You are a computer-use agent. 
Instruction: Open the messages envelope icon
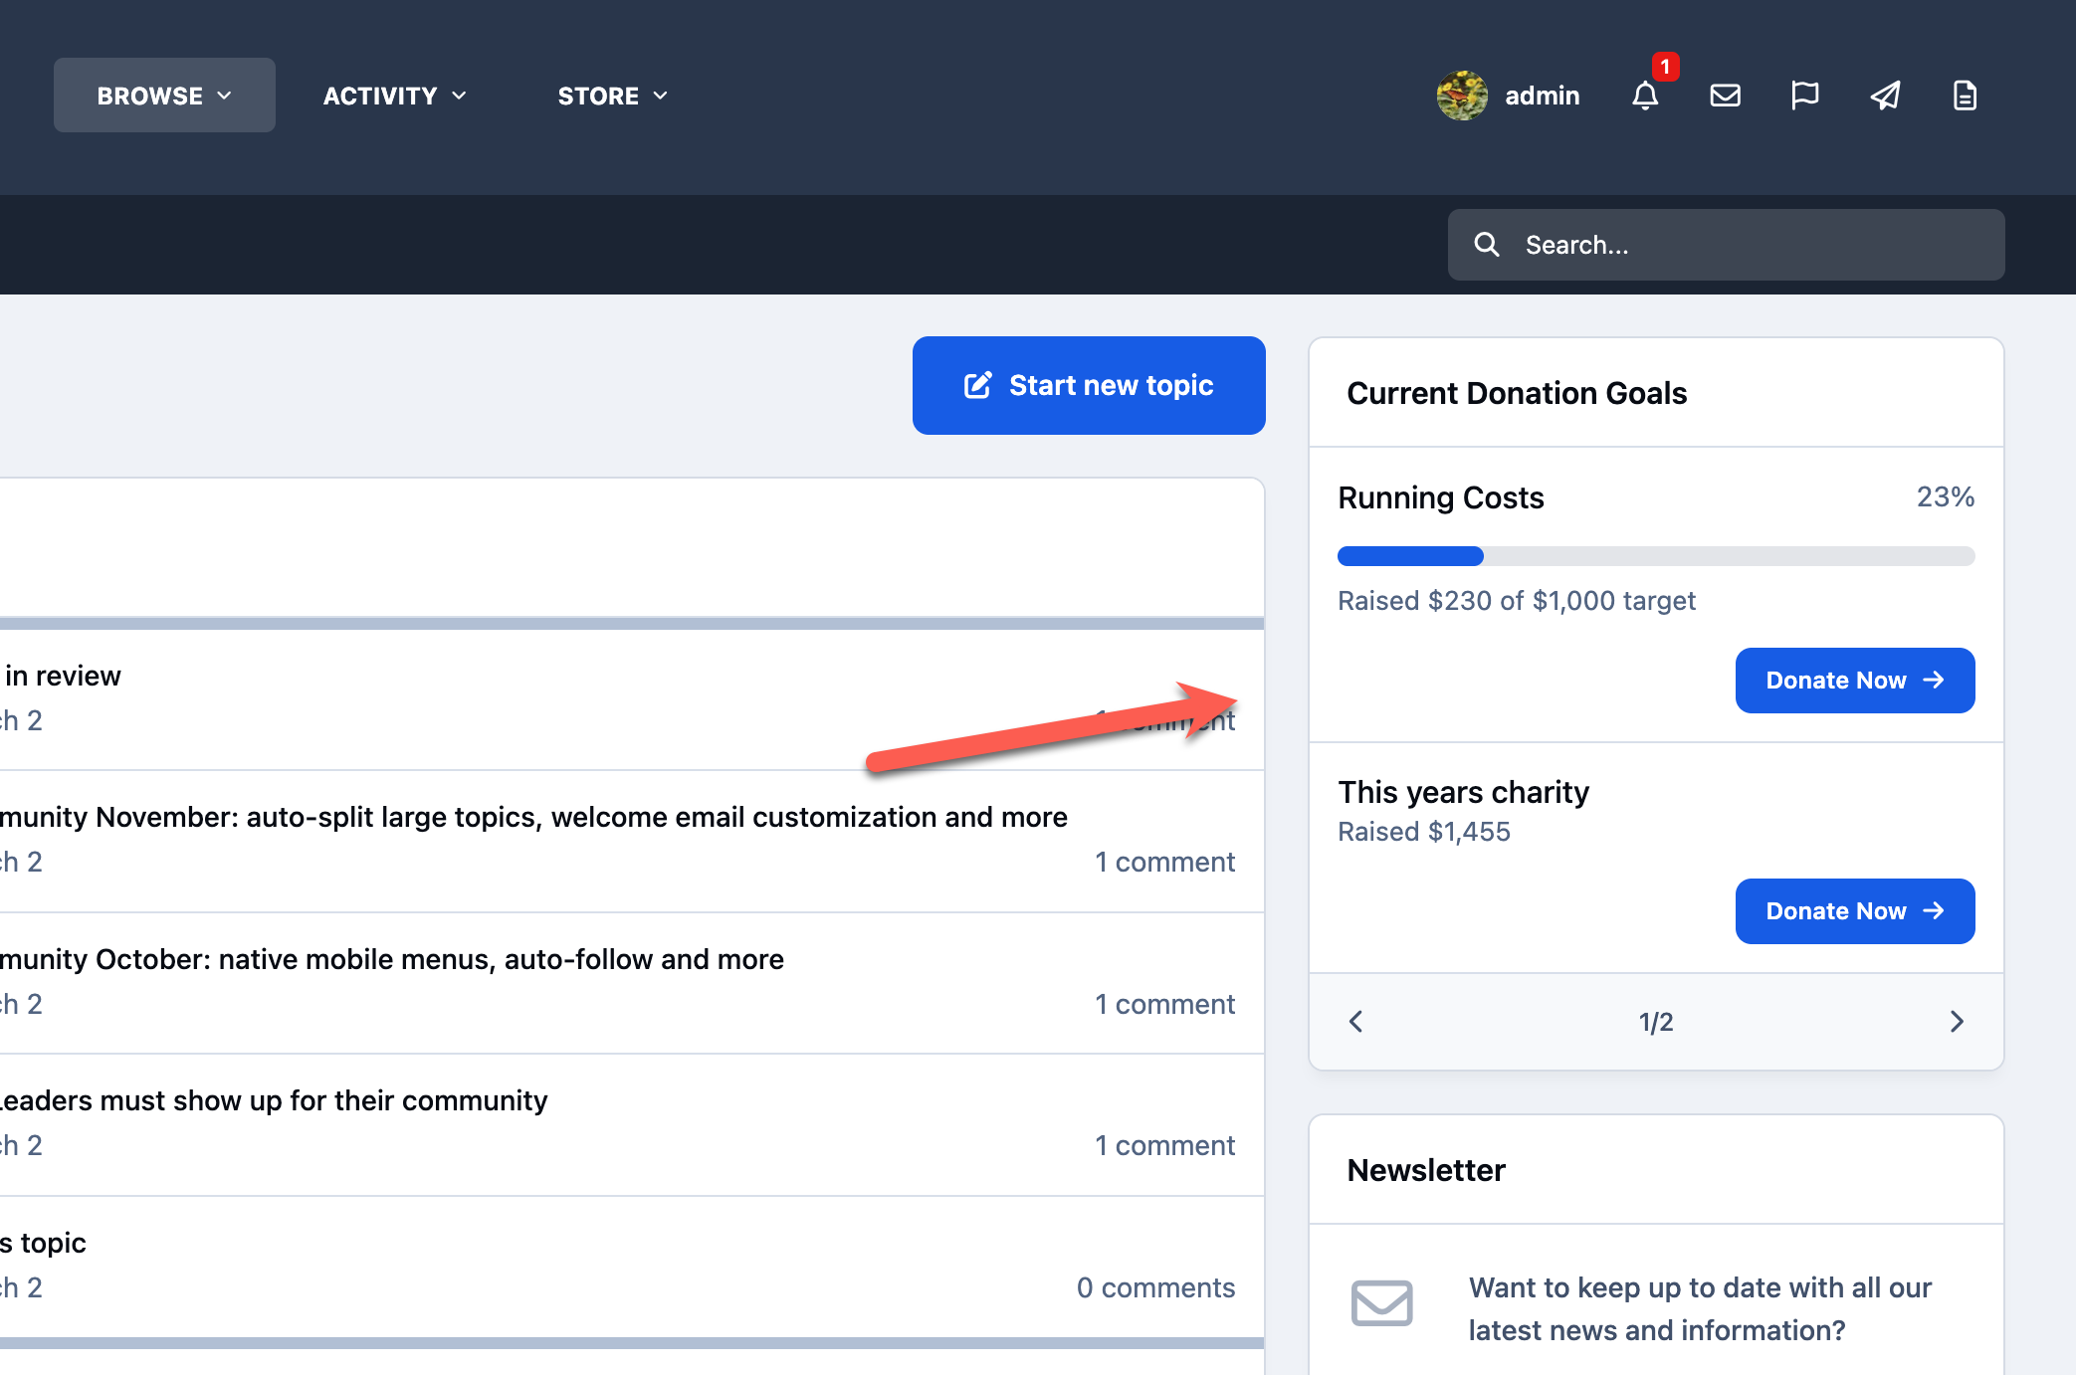(1725, 96)
